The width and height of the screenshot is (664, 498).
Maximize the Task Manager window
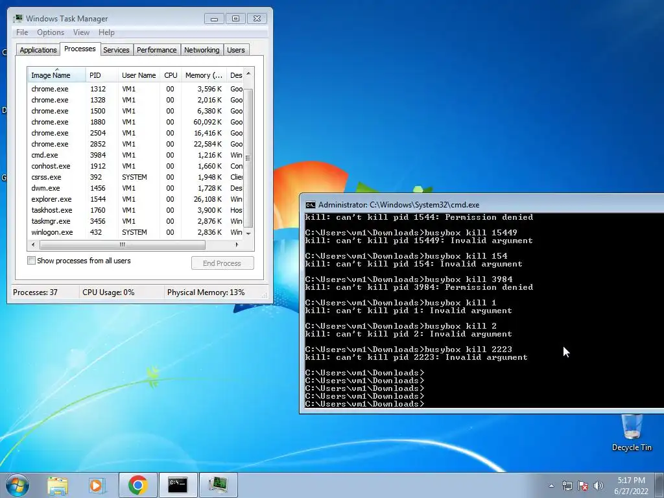(235, 19)
